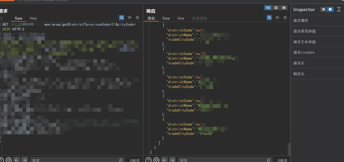Expand 请求头 section in Inspector

(x=317, y=63)
